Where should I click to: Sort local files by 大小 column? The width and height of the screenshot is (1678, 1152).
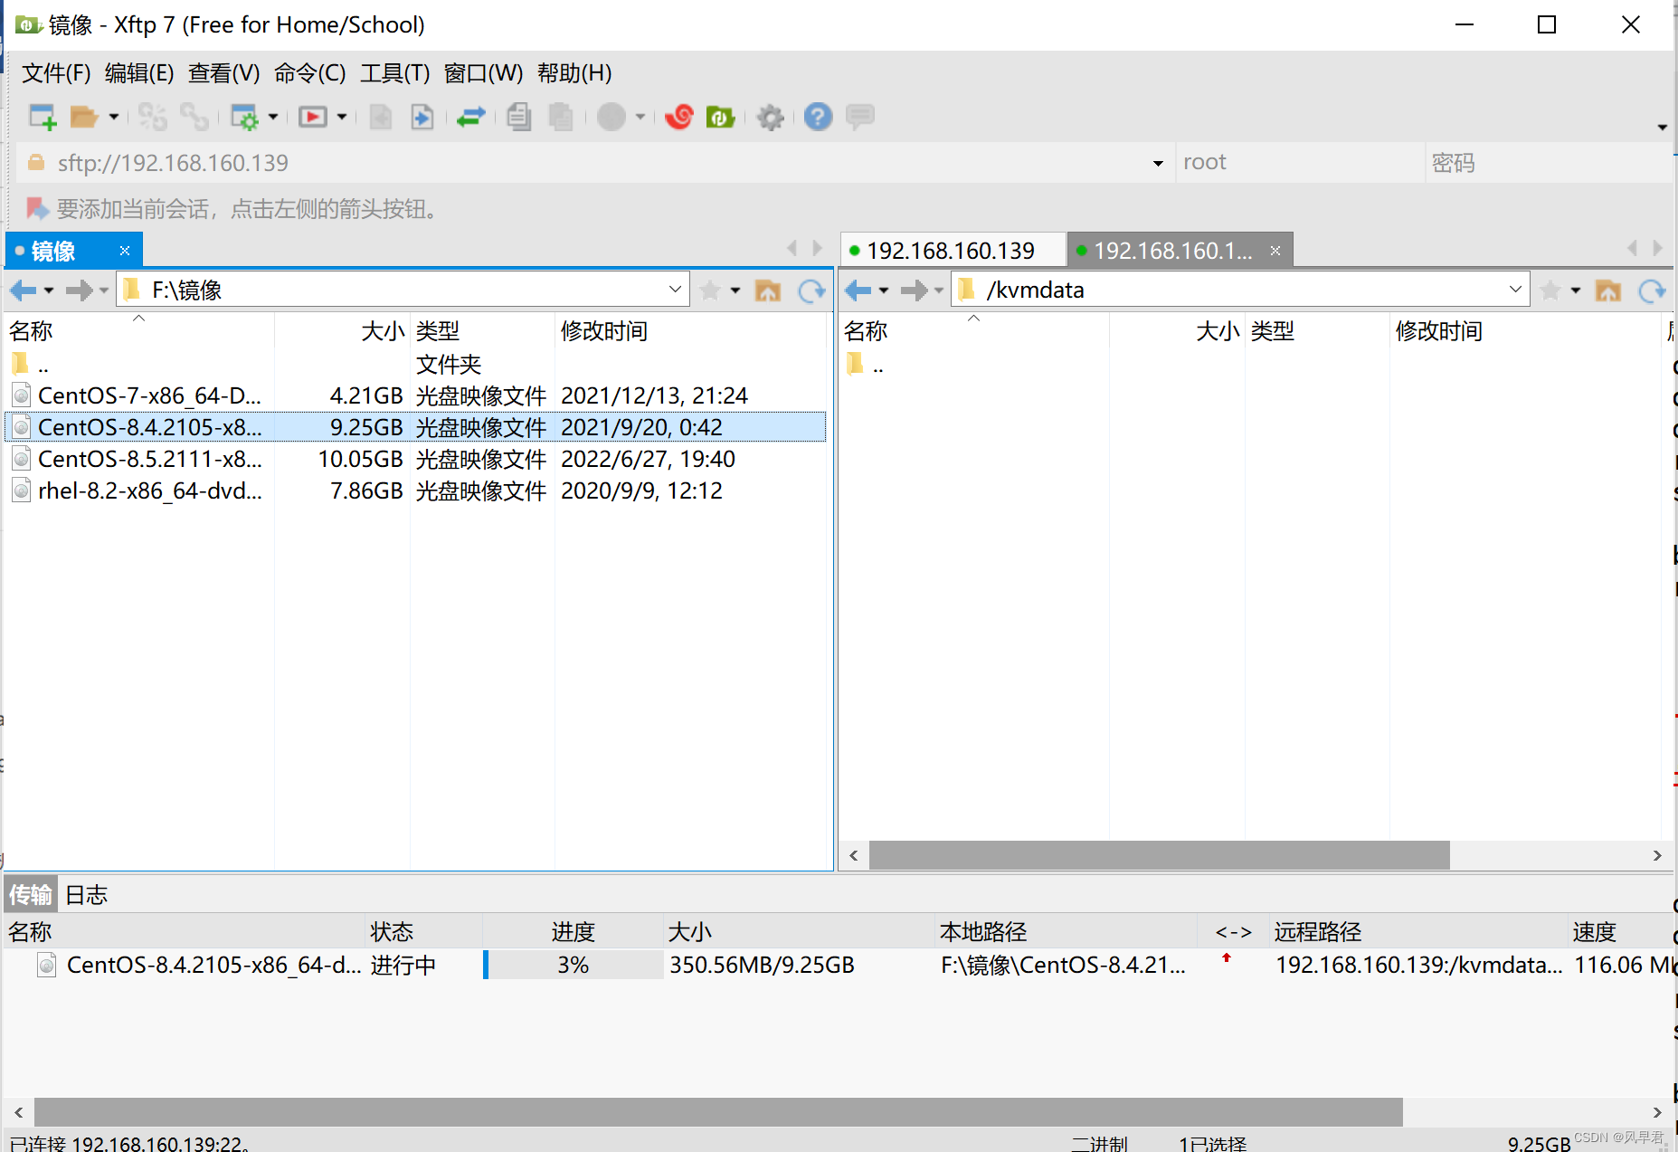tap(382, 331)
